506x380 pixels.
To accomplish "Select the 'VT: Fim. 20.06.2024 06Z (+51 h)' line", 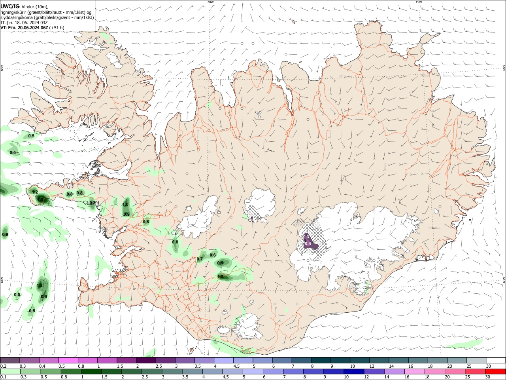I will point(32,28).
